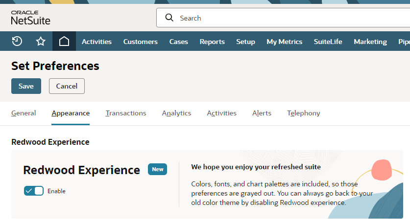Open the Recent Records history icon
This screenshot has width=410, height=224.
17,41
